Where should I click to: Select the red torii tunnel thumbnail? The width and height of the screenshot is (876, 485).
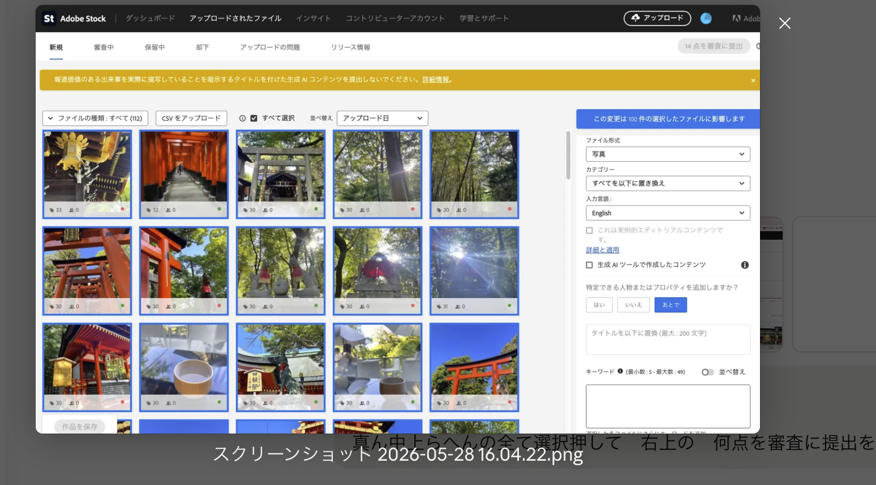click(x=184, y=174)
